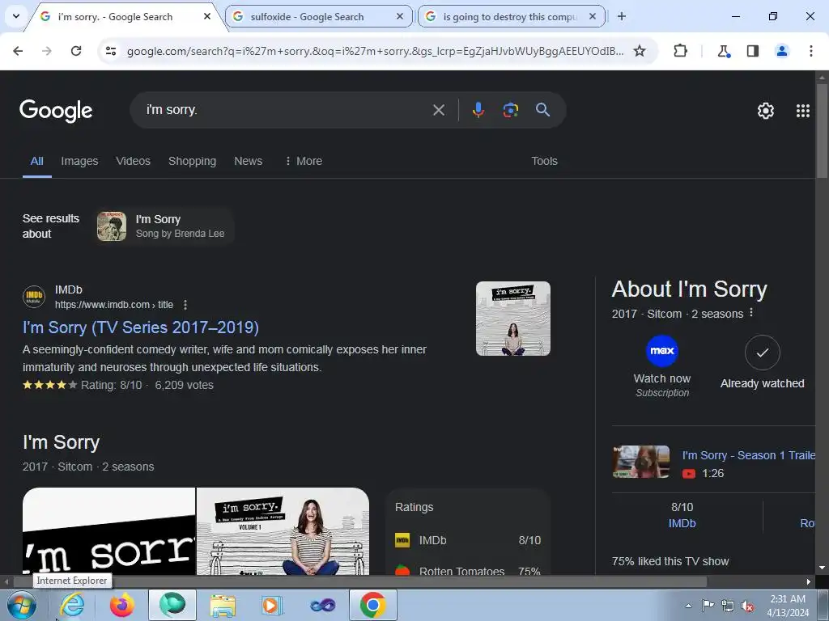Click the volume muted tray icon
Viewport: 829px width, 621px height.
tap(747, 606)
